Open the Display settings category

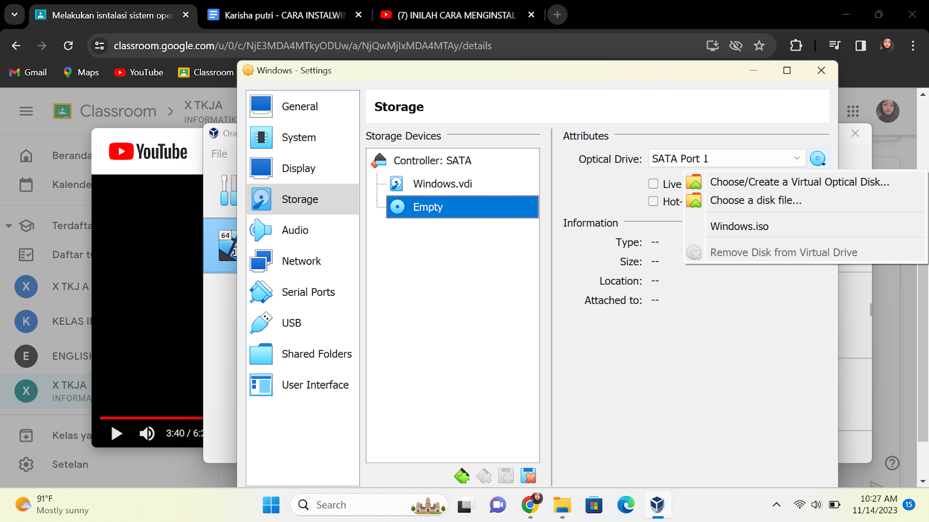click(303, 168)
